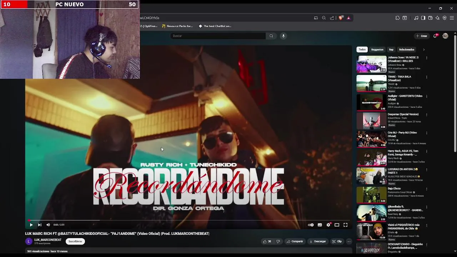Open options for Harry Nach, AQUA VS video

(427, 151)
